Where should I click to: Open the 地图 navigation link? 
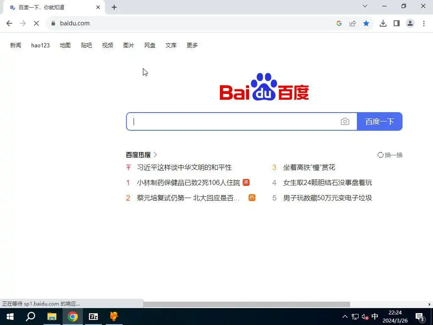(x=66, y=45)
